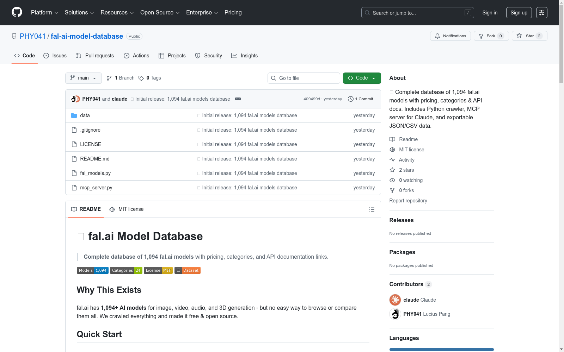Open the Platform dropdown menu
Screen dimensions: 564x352
45,13
